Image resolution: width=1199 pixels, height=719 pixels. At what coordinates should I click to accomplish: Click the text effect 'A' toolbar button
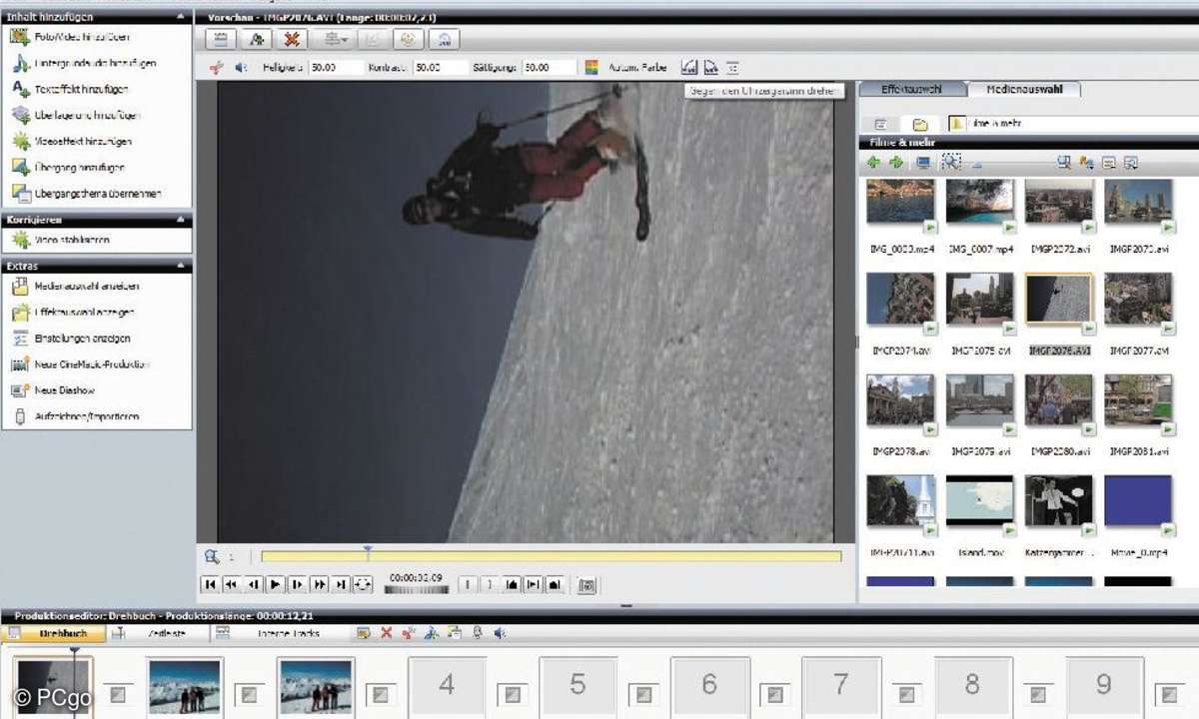click(257, 39)
